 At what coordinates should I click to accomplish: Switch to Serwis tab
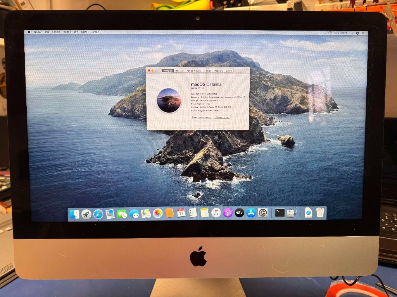[229, 71]
